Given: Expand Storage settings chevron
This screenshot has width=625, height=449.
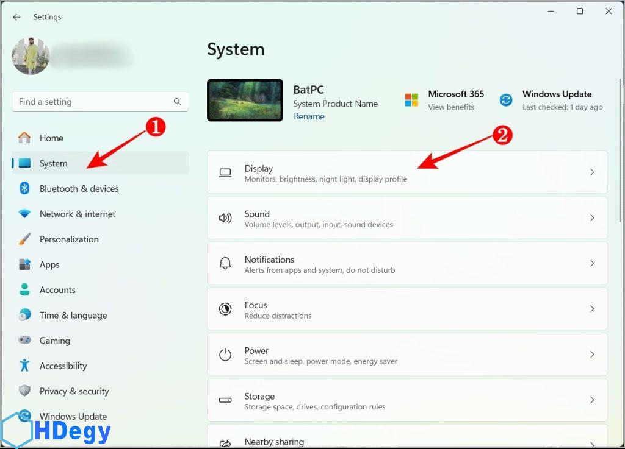Looking at the screenshot, I should [591, 400].
